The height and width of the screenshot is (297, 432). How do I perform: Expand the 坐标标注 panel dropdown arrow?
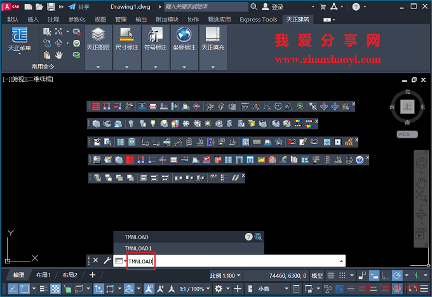184,67
